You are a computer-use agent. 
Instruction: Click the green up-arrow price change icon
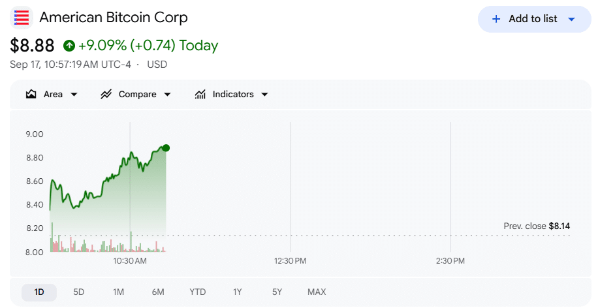coord(69,46)
